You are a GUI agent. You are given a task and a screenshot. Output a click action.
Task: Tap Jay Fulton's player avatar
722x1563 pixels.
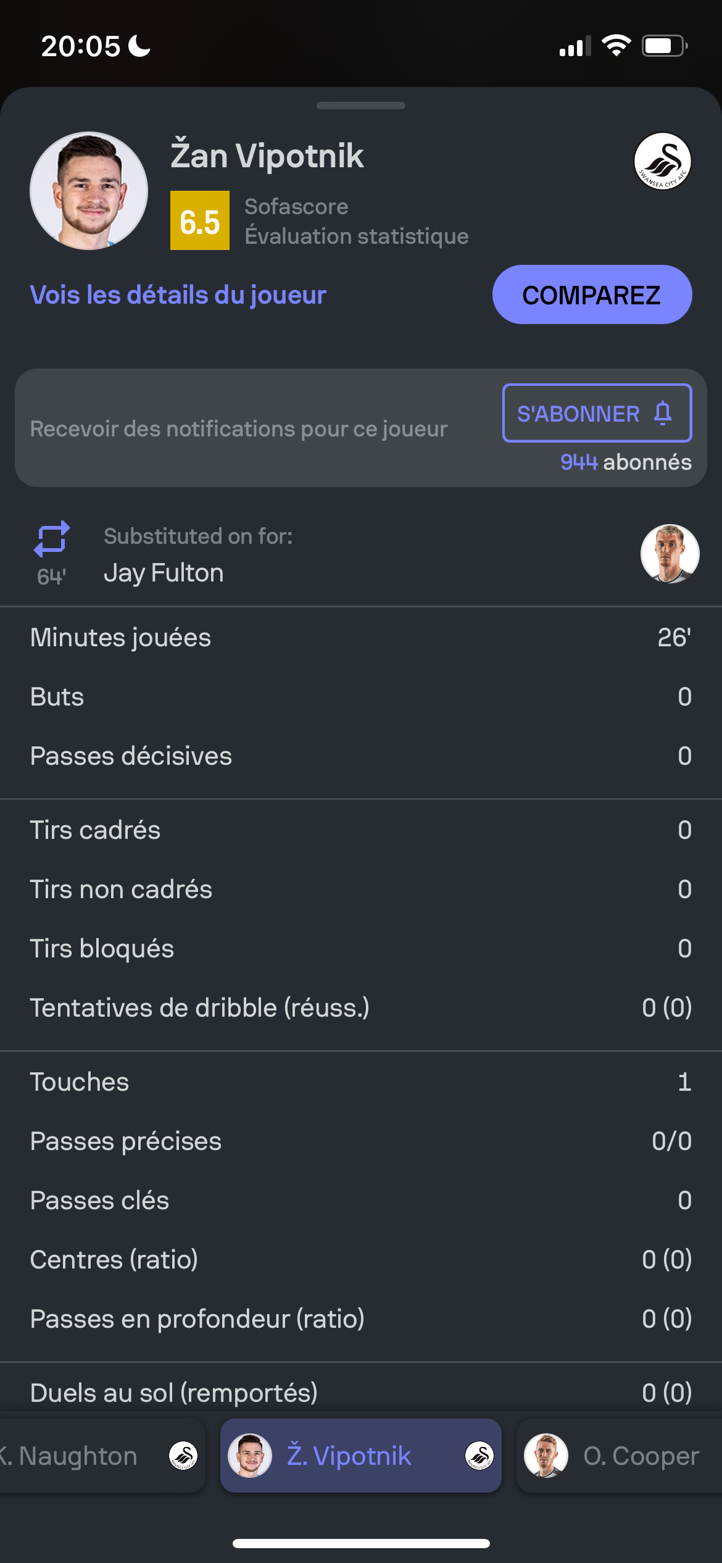pos(670,554)
